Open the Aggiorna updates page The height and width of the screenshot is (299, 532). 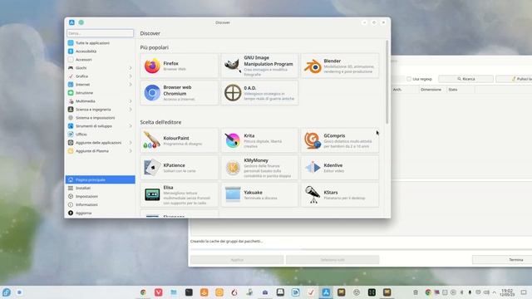click(x=101, y=213)
